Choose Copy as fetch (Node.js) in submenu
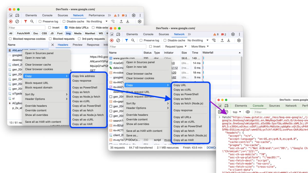This screenshot has width=308, height=173. coord(188,104)
